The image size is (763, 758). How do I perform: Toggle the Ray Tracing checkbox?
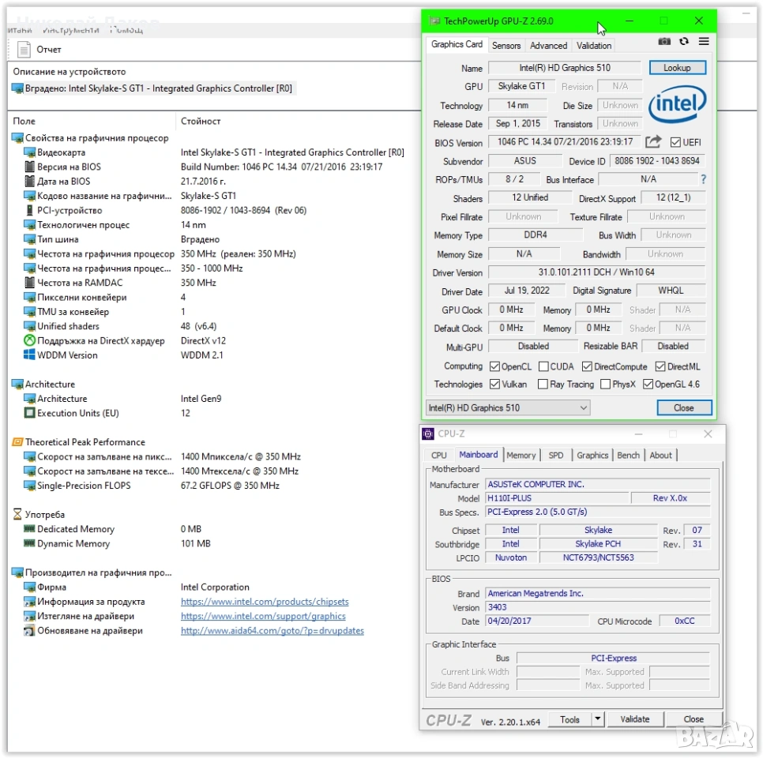[543, 385]
